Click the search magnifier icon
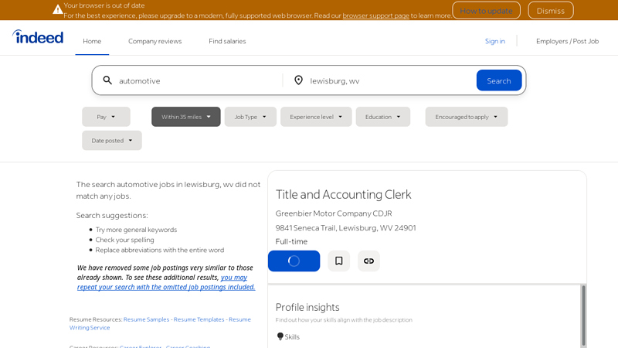Image resolution: width=618 pixels, height=348 pixels. pyautogui.click(x=107, y=80)
